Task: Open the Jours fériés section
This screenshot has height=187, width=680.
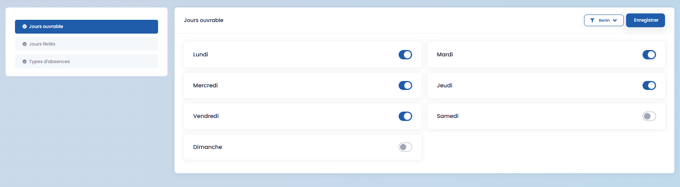Action: point(87,44)
